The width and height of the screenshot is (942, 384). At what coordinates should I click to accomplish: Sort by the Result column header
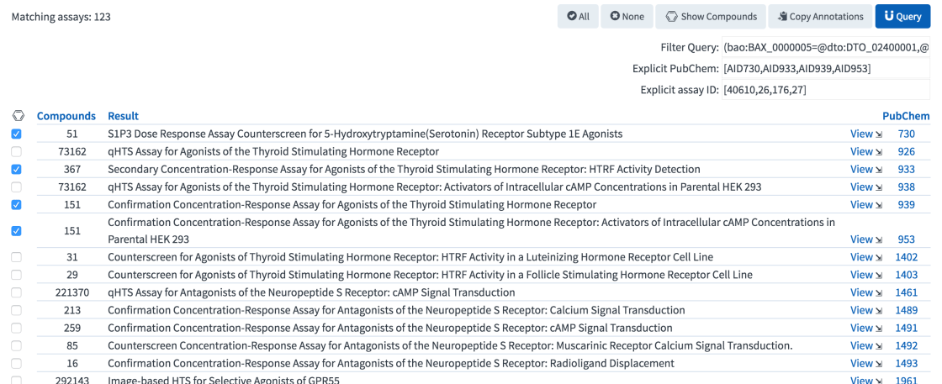123,116
